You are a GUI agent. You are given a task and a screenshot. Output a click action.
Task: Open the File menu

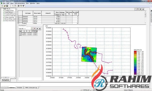coord(4,3)
